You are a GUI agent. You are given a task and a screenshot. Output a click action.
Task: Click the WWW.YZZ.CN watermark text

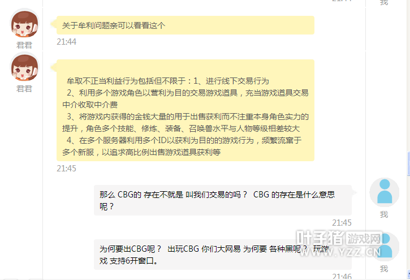point(340,252)
